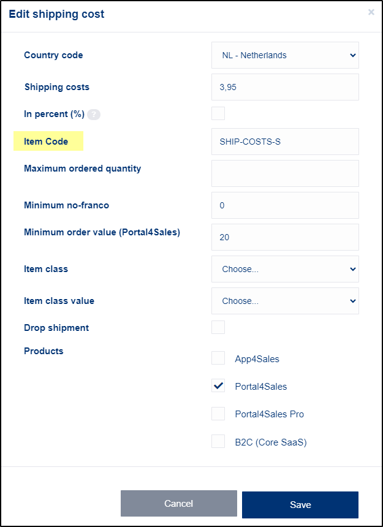Uncheck the Portal4Sales product checkbox

coord(218,385)
